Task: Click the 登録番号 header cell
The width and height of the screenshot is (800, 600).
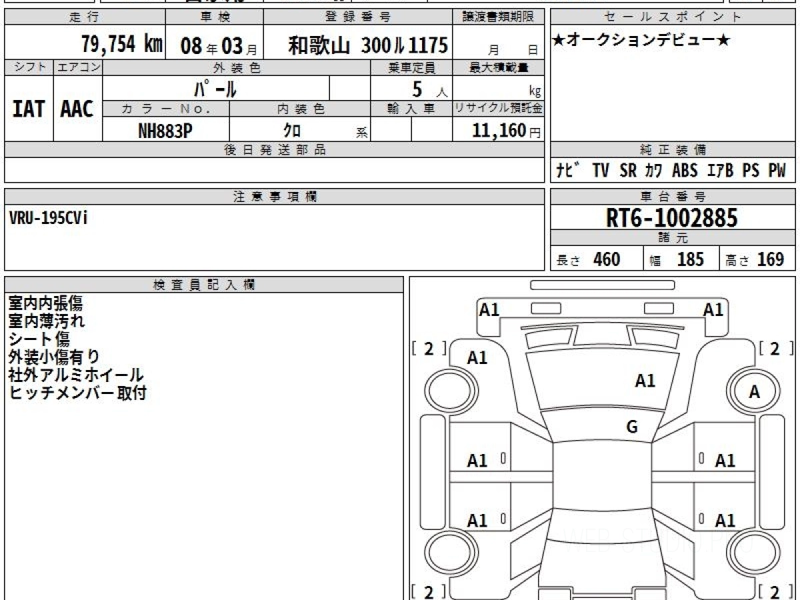Action: click(358, 17)
